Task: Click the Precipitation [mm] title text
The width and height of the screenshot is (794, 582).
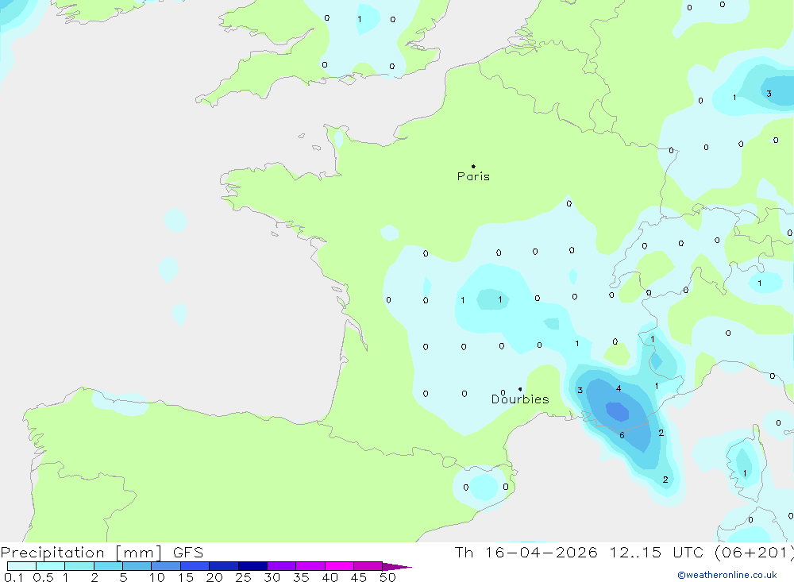Action: point(81,553)
